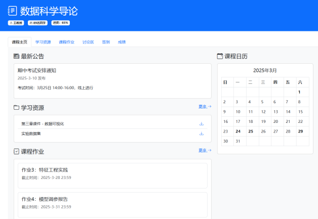Image resolution: width=318 pixels, height=219 pixels.
Task: Click the 日 weekday column header
Action: click(x=227, y=82)
